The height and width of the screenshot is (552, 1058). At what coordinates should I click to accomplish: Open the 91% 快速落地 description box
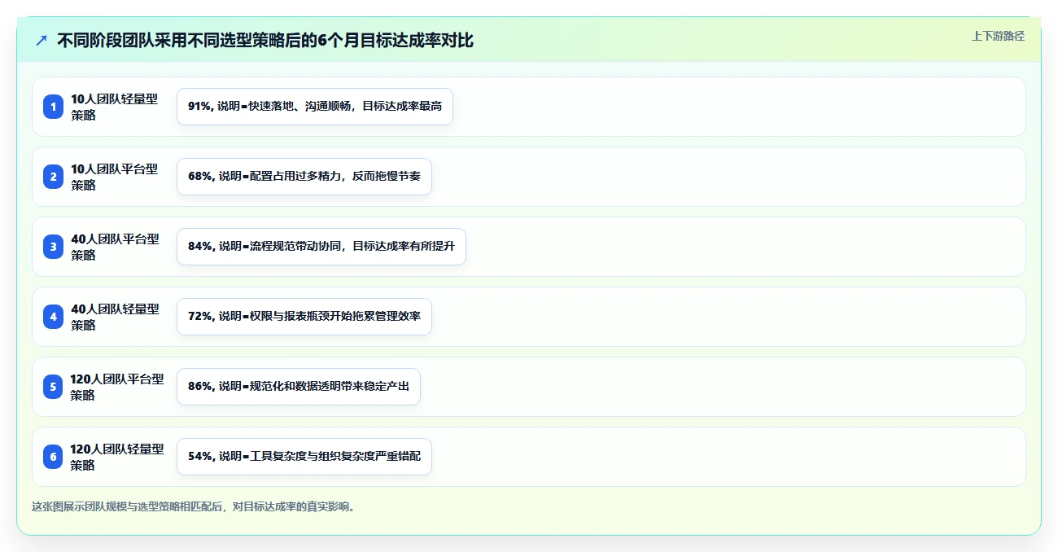tap(315, 107)
